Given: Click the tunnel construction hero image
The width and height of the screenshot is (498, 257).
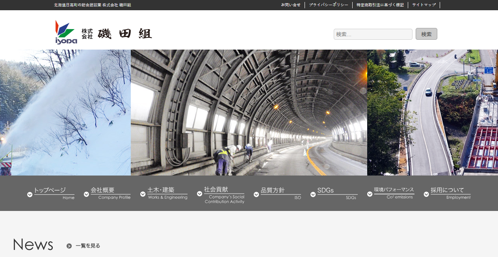Looking at the screenshot, I should coord(249,112).
